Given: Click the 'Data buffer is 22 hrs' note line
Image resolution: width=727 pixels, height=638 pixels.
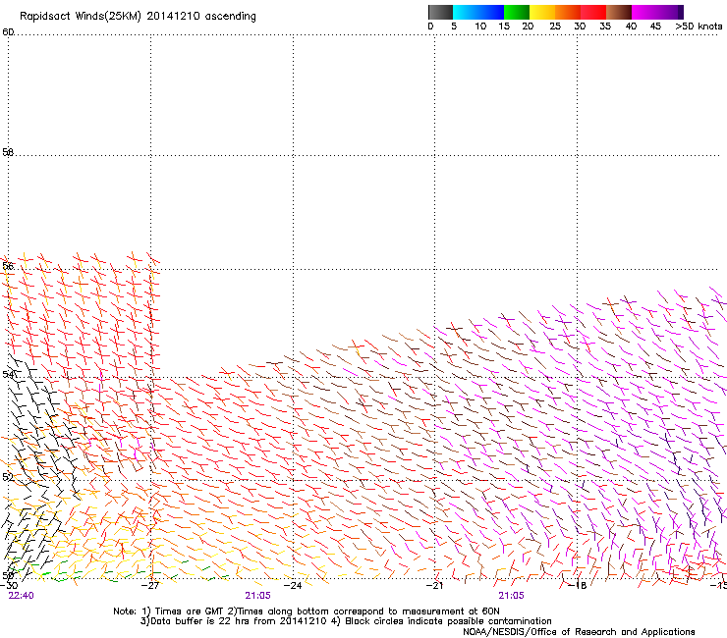Looking at the screenshot, I should (x=346, y=621).
